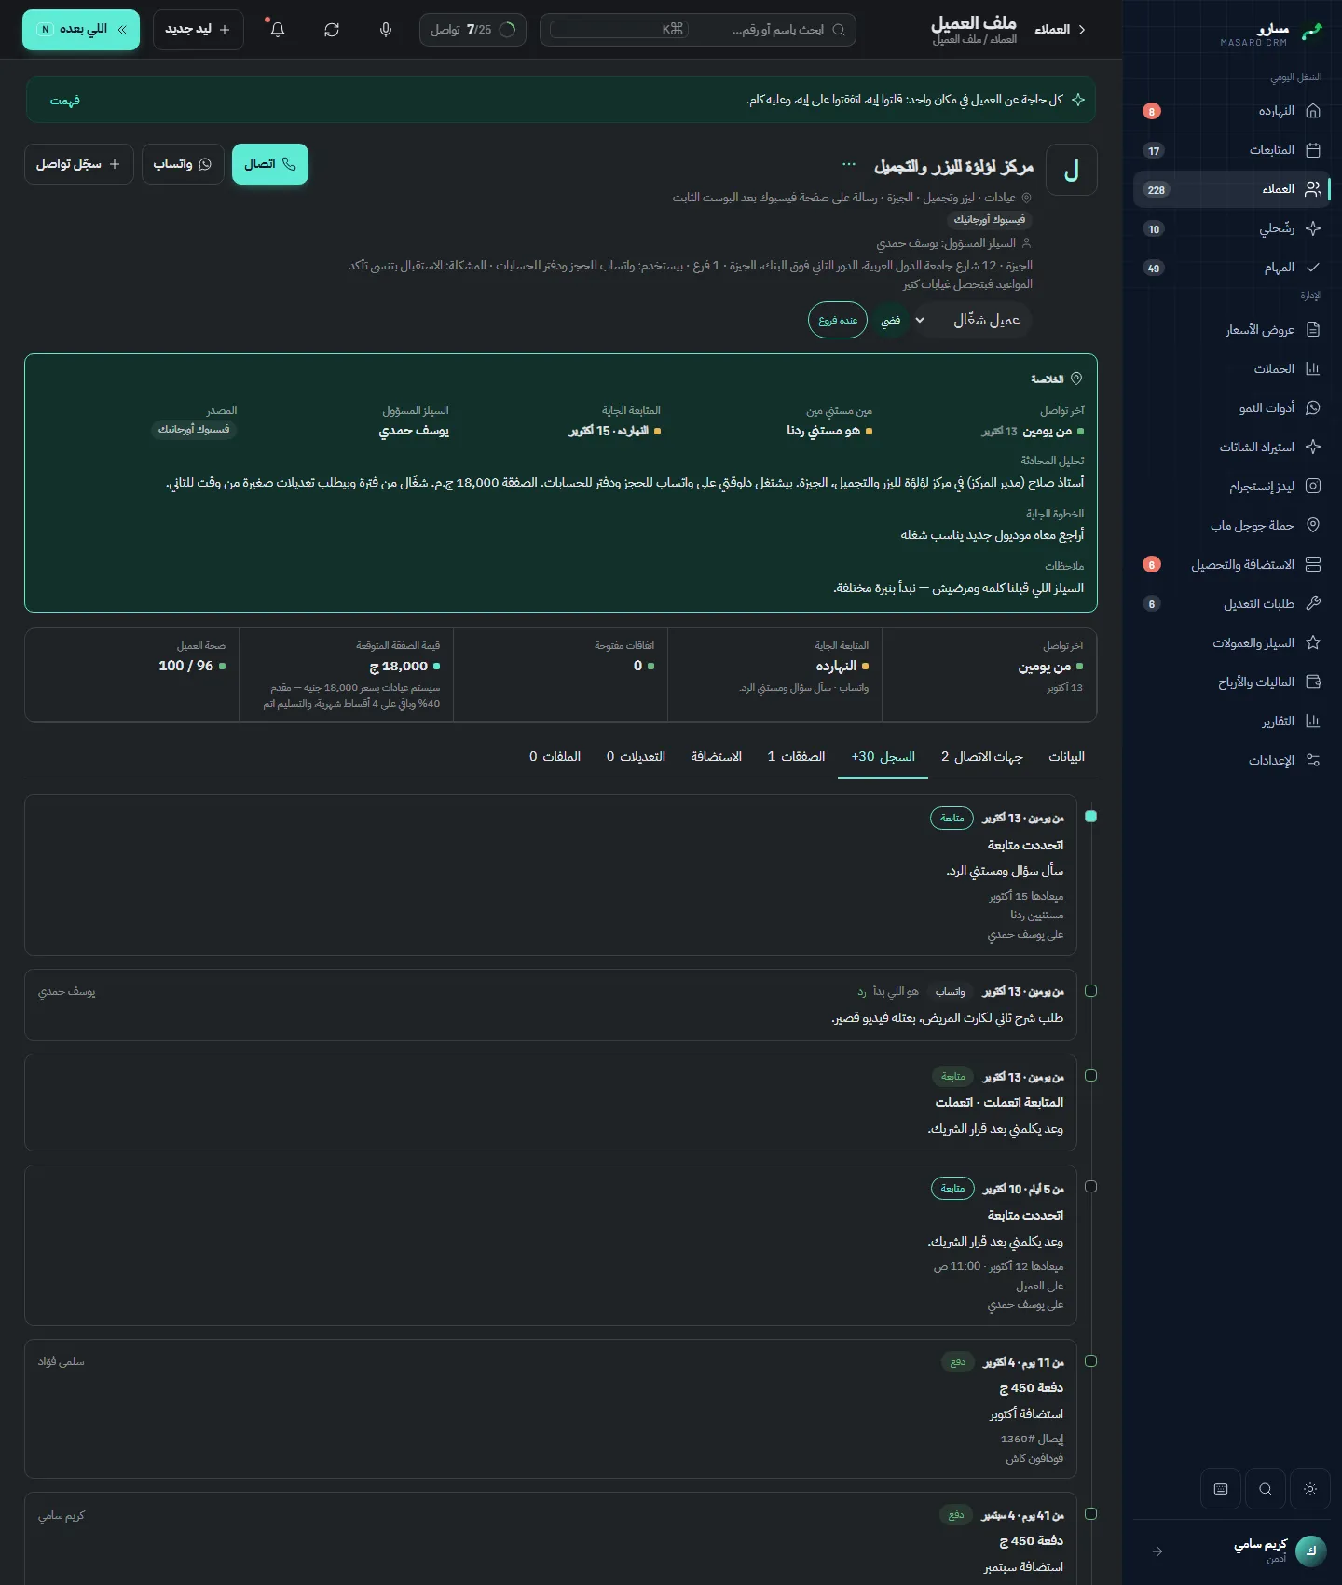Click سجّل تواصل log contact button
This screenshot has width=1342, height=1585.
click(x=79, y=164)
